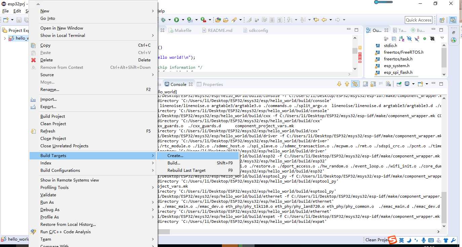Image resolution: width=462 pixels, height=247 pixels.
Task: Open the New wizard dropdown arrow
Action: (x=12, y=20)
